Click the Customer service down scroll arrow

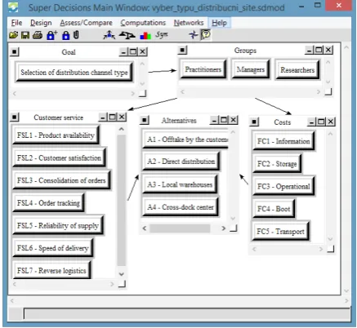122,274
